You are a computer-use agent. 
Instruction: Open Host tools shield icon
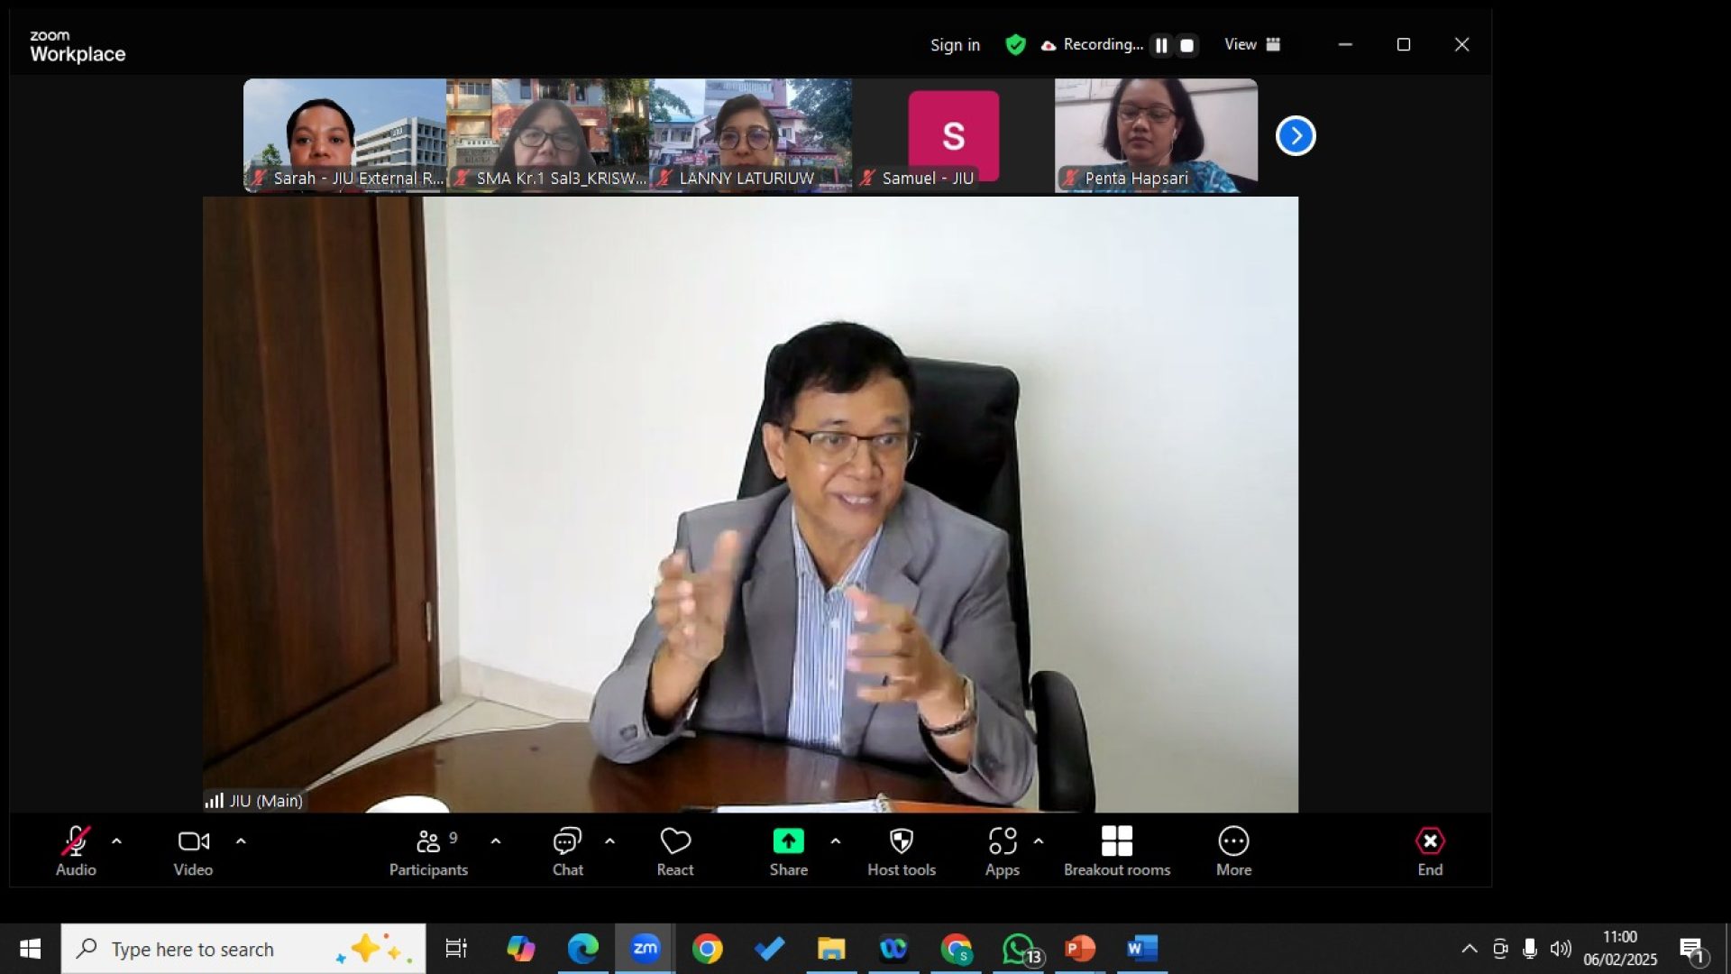(901, 841)
